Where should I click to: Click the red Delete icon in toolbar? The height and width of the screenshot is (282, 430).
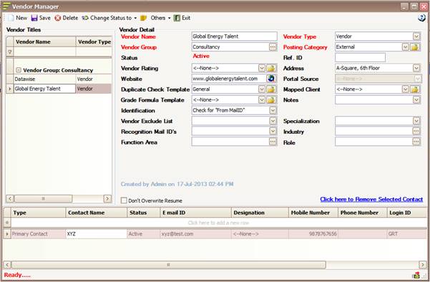(x=57, y=18)
